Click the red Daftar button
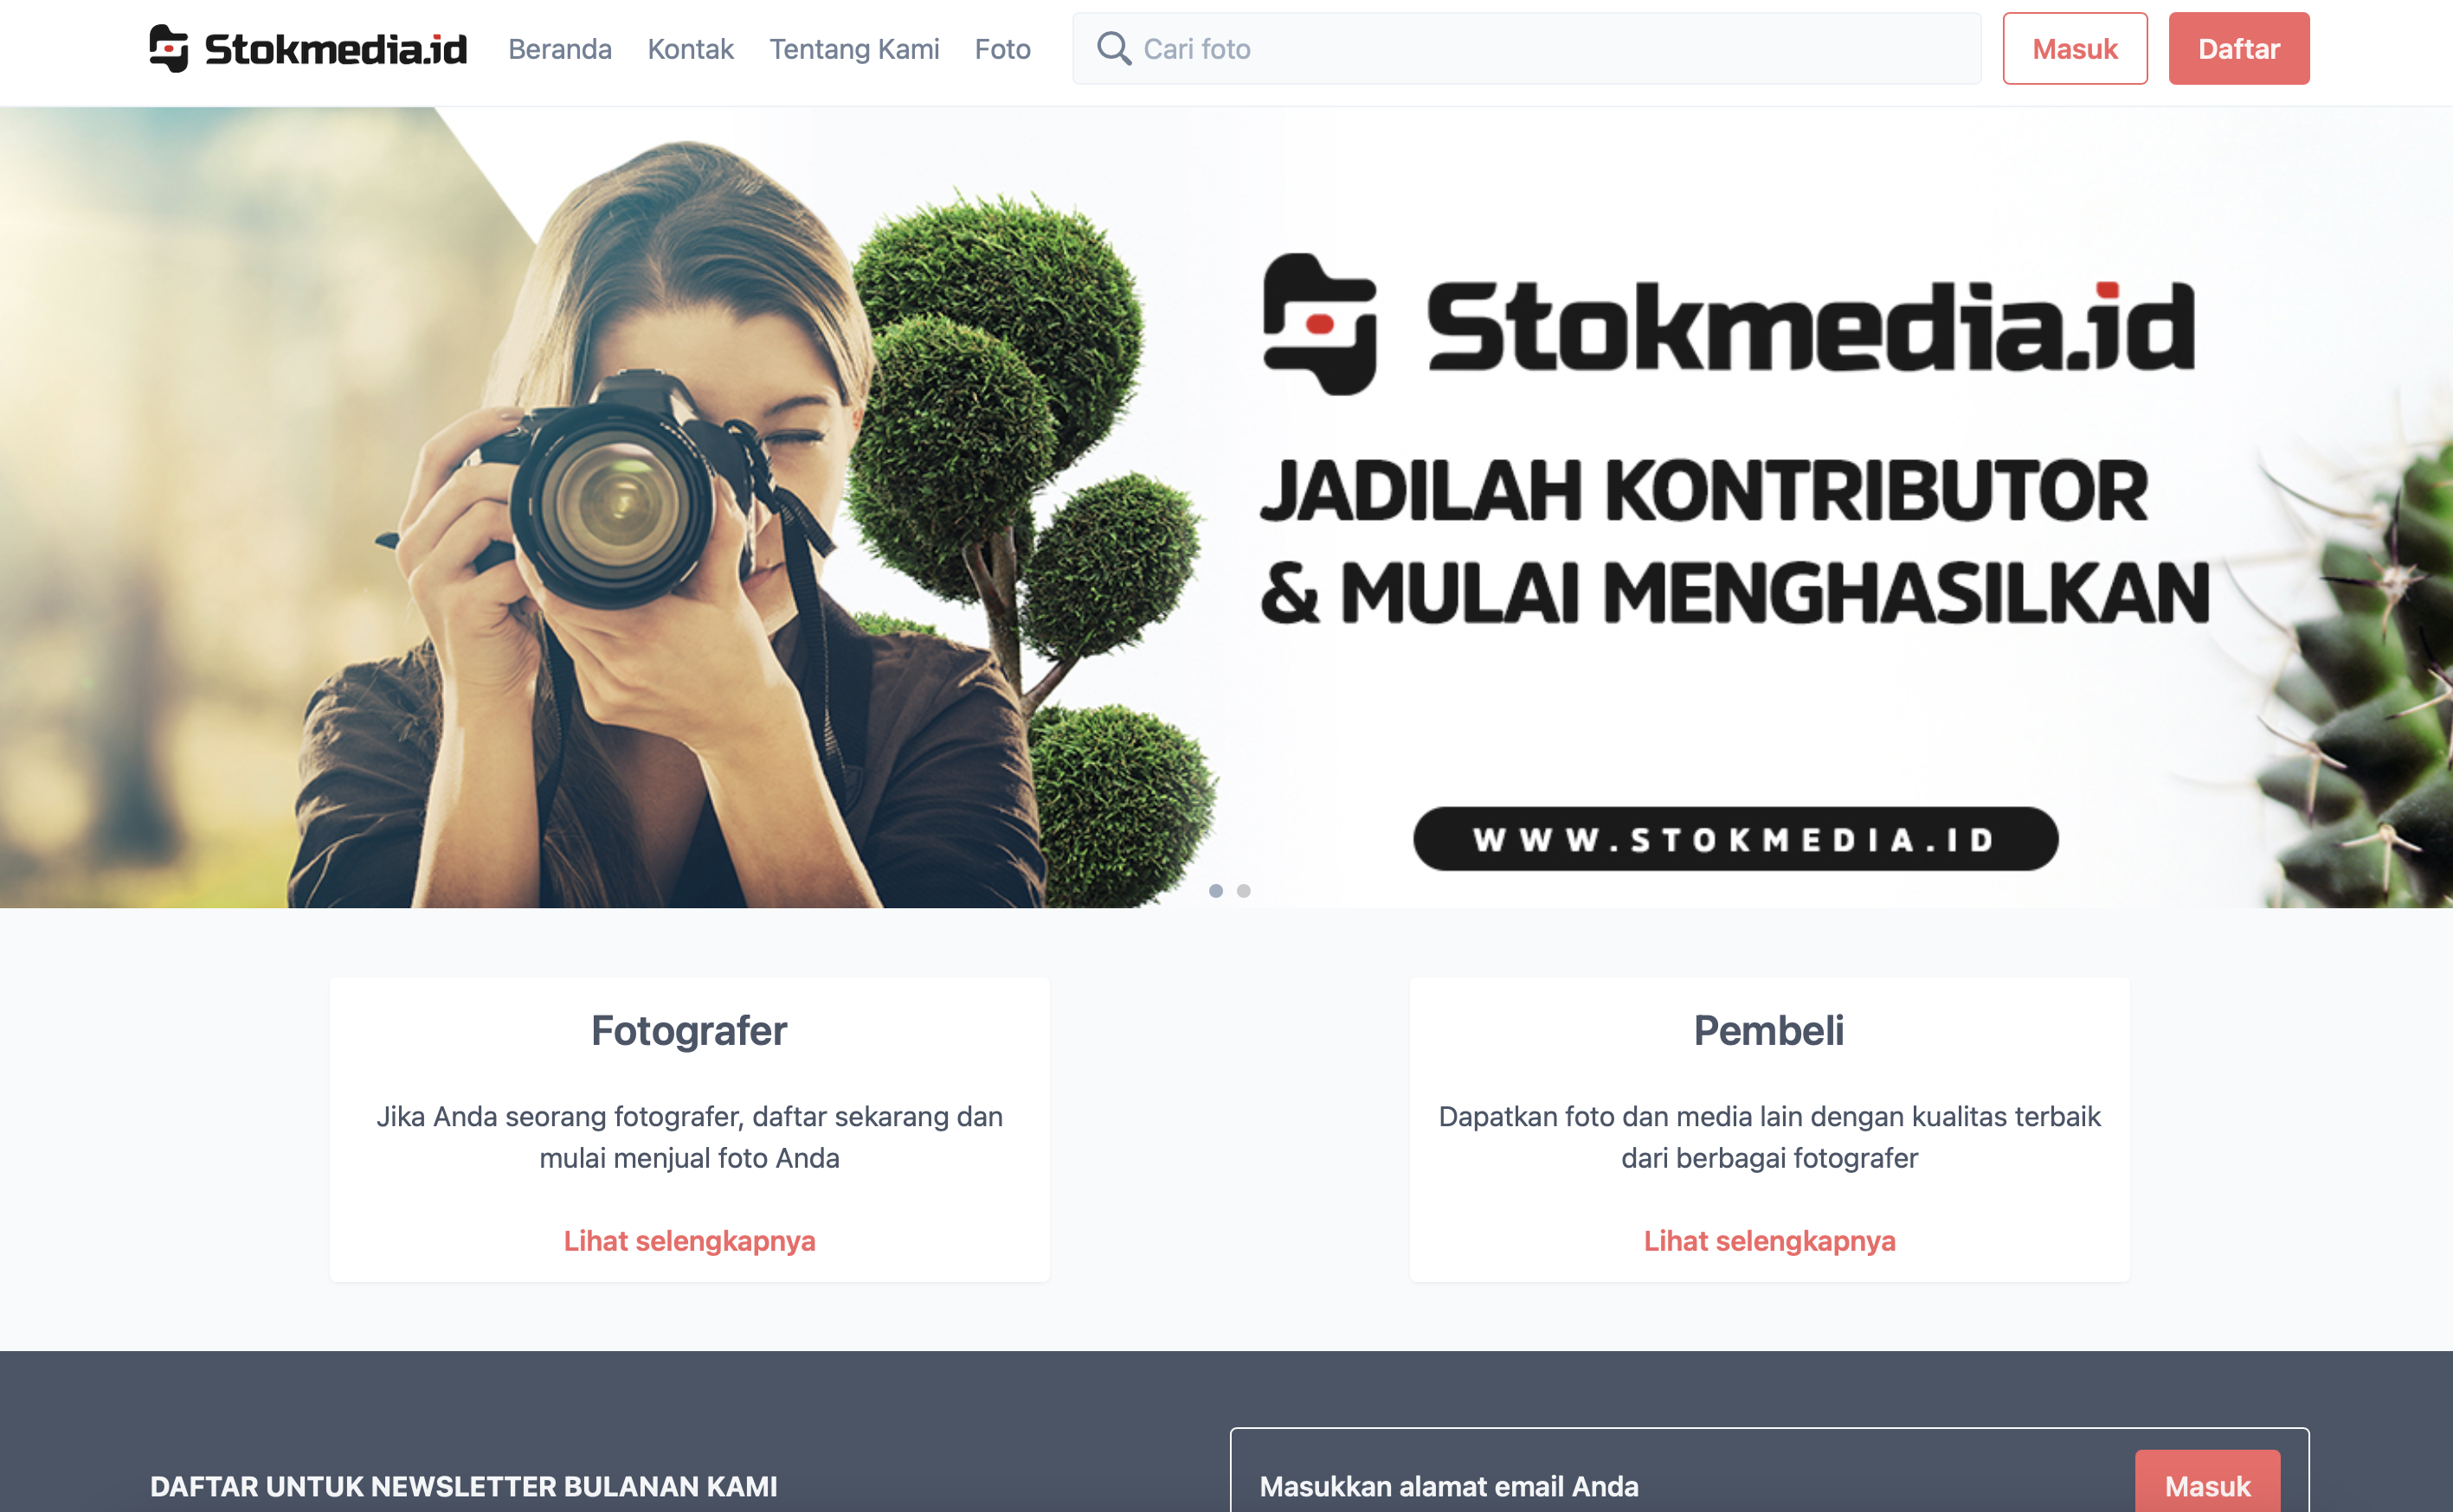The height and width of the screenshot is (1512, 2453). point(2239,48)
